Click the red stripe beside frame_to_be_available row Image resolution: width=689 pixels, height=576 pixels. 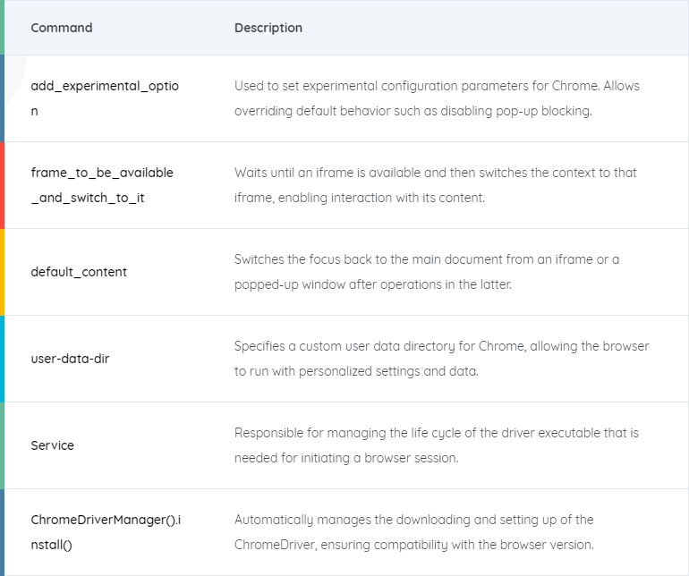click(x=2, y=185)
